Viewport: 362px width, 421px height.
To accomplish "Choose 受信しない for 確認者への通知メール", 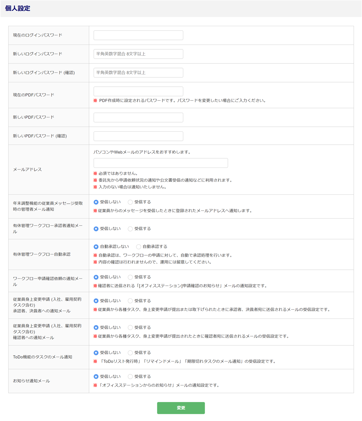I will click(96, 328).
